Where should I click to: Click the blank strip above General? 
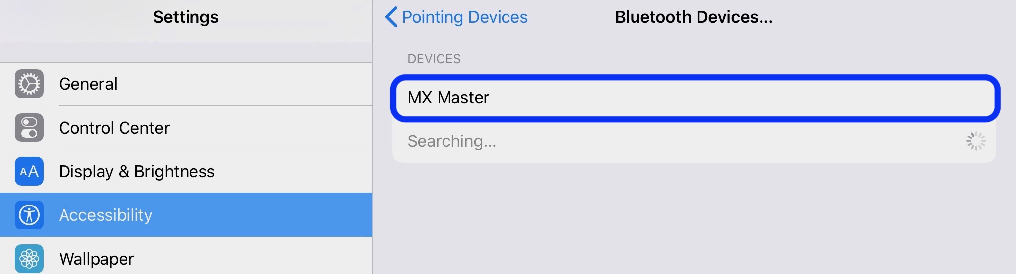(186, 52)
